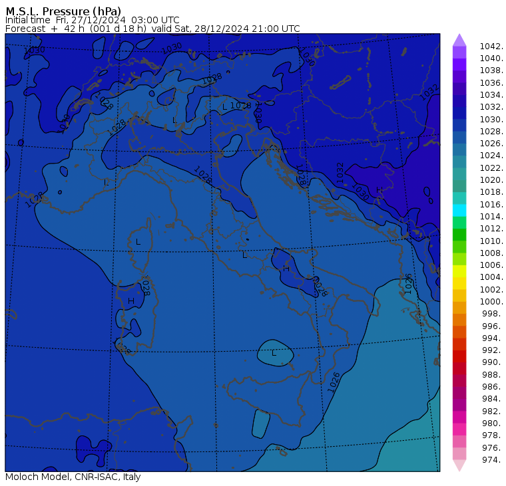Click the H marker on northern Sardinia
This screenshot has width=506, height=486.
[x=131, y=301]
